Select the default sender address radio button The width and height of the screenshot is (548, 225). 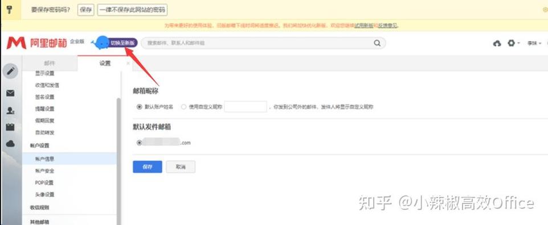click(x=140, y=143)
